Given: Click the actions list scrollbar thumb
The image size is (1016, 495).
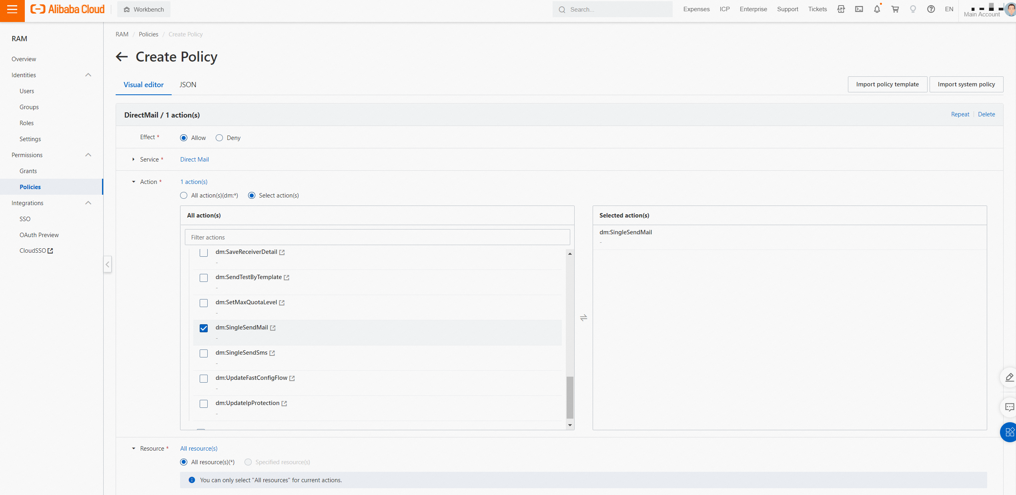Looking at the screenshot, I should tap(570, 397).
